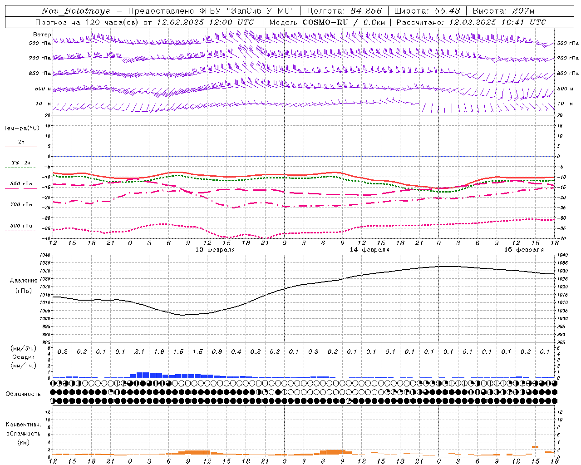Click the station name Nov_Bolotnoye
The image size is (581, 465).
tap(76, 11)
